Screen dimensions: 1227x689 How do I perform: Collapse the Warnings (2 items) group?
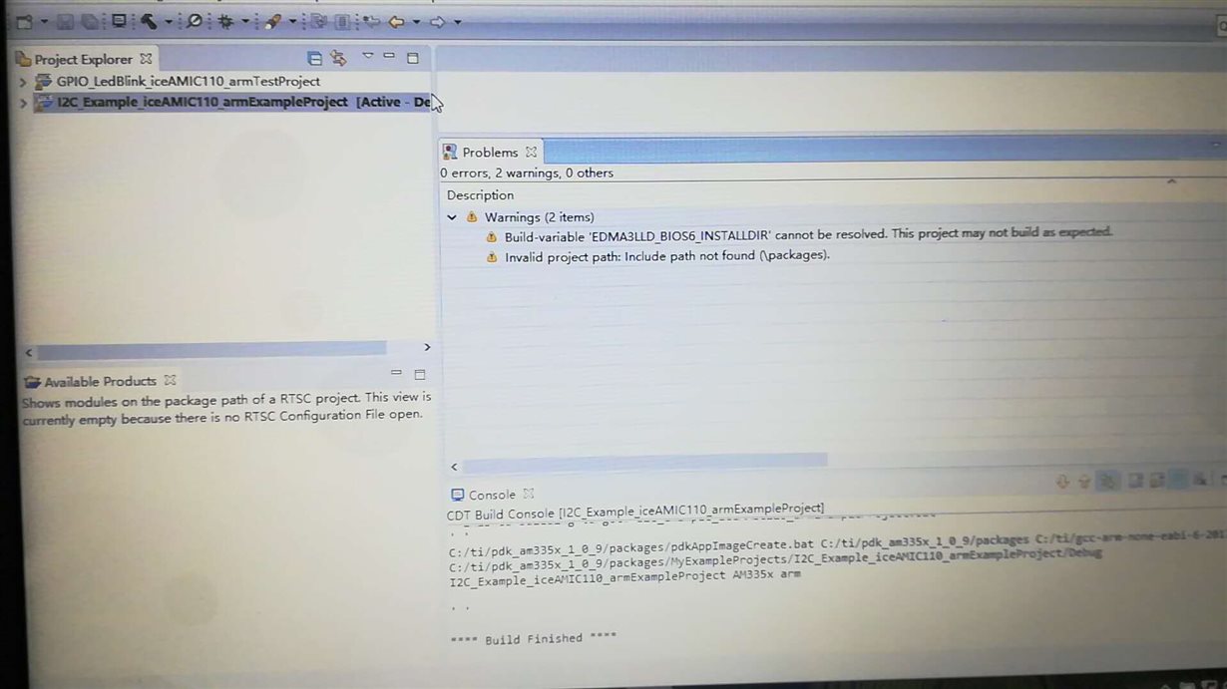click(452, 217)
